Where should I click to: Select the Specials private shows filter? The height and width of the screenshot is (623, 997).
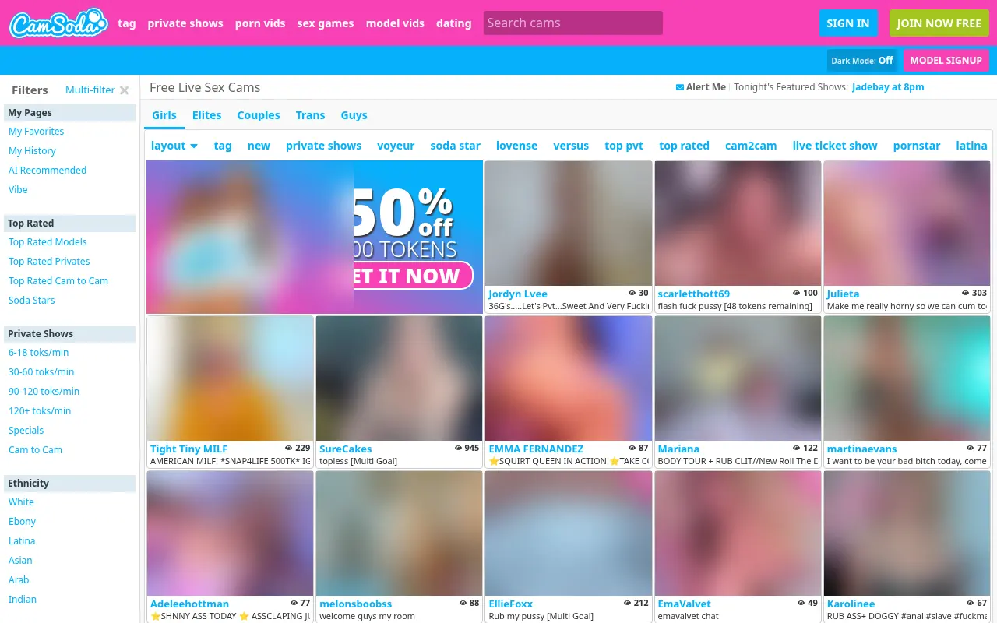click(26, 431)
